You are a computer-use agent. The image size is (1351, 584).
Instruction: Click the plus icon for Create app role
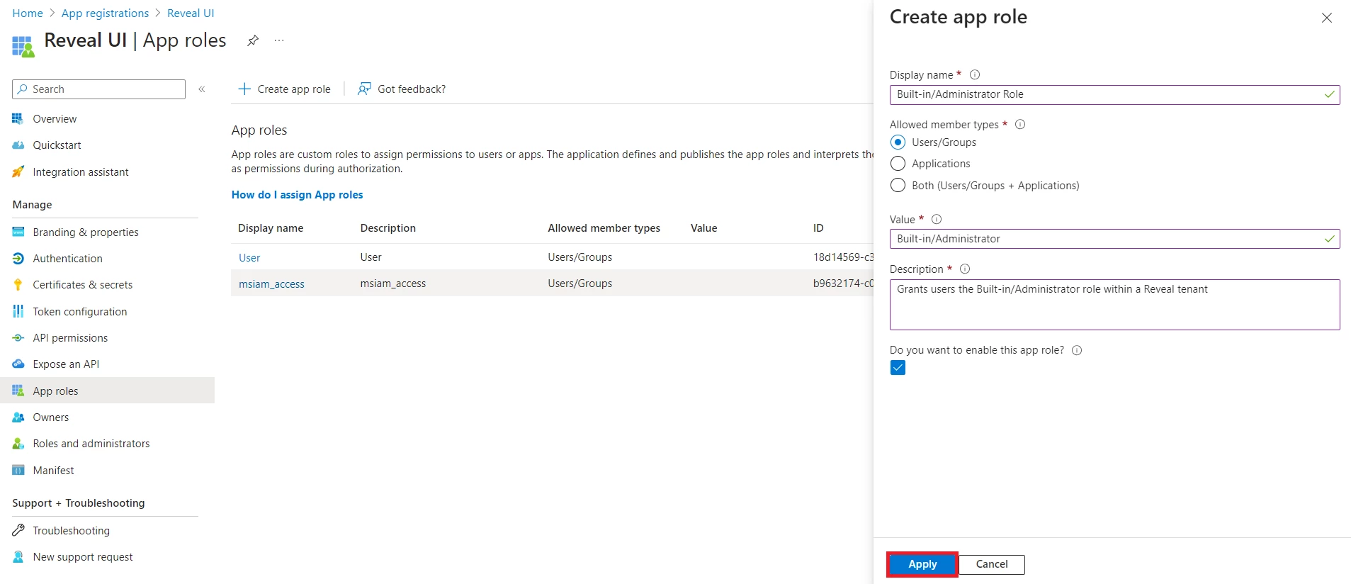(244, 89)
